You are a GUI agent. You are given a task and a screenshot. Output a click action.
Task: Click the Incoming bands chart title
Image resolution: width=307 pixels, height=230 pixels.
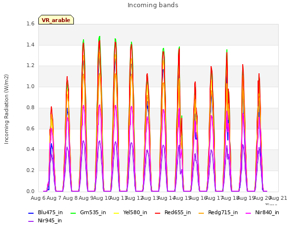tap(153, 5)
